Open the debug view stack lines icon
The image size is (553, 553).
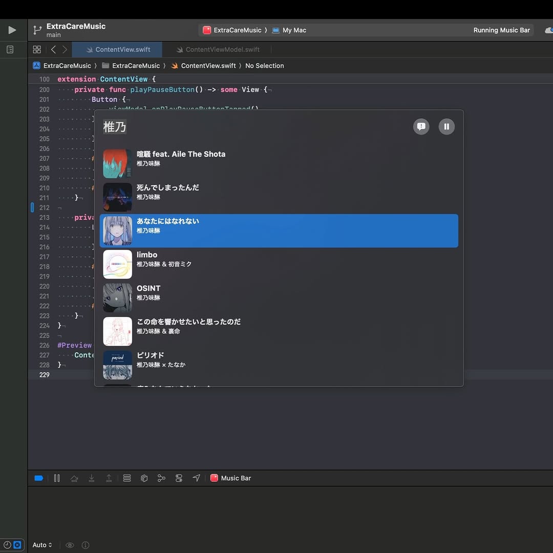[127, 478]
